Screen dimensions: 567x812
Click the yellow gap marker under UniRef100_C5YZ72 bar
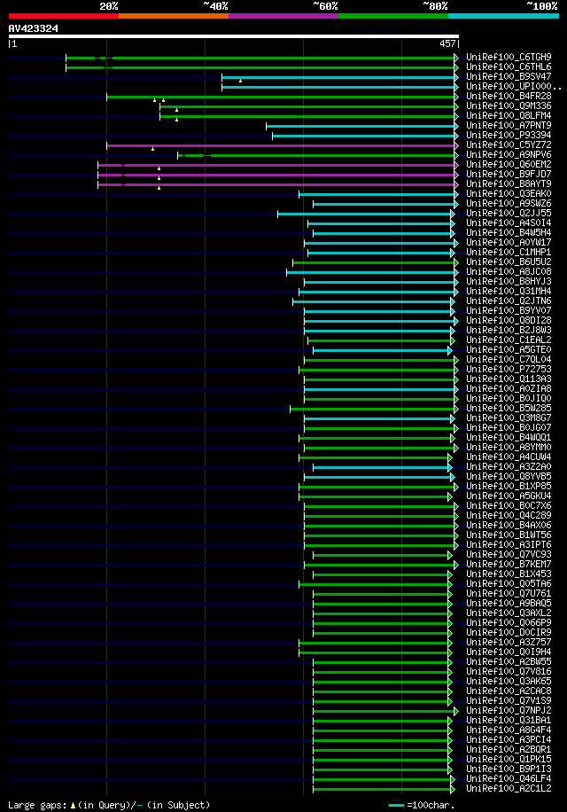[x=152, y=149]
